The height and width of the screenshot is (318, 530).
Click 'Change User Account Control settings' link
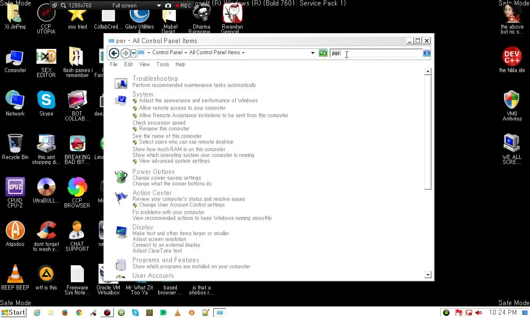pyautogui.click(x=182, y=205)
